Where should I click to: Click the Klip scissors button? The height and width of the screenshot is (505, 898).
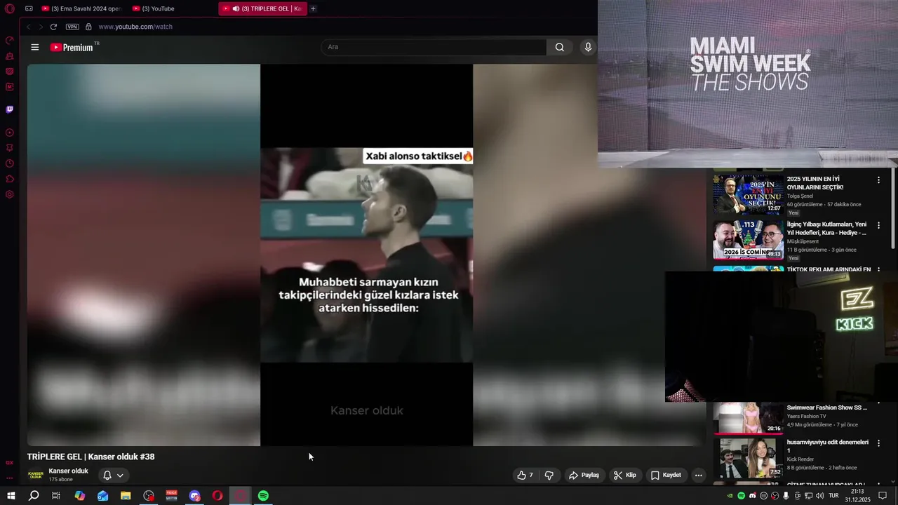point(624,475)
